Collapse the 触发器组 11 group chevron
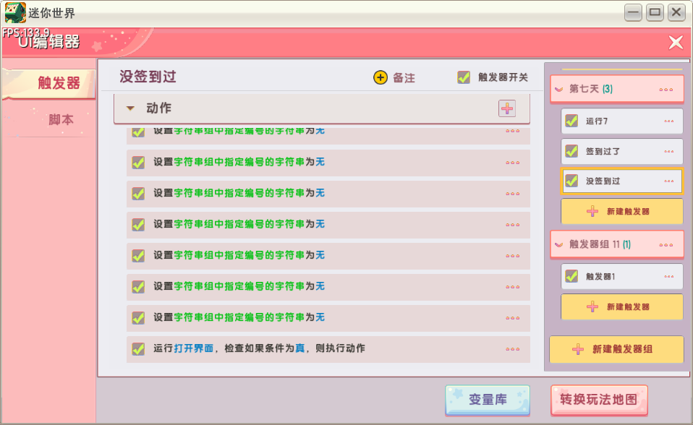 pos(559,245)
